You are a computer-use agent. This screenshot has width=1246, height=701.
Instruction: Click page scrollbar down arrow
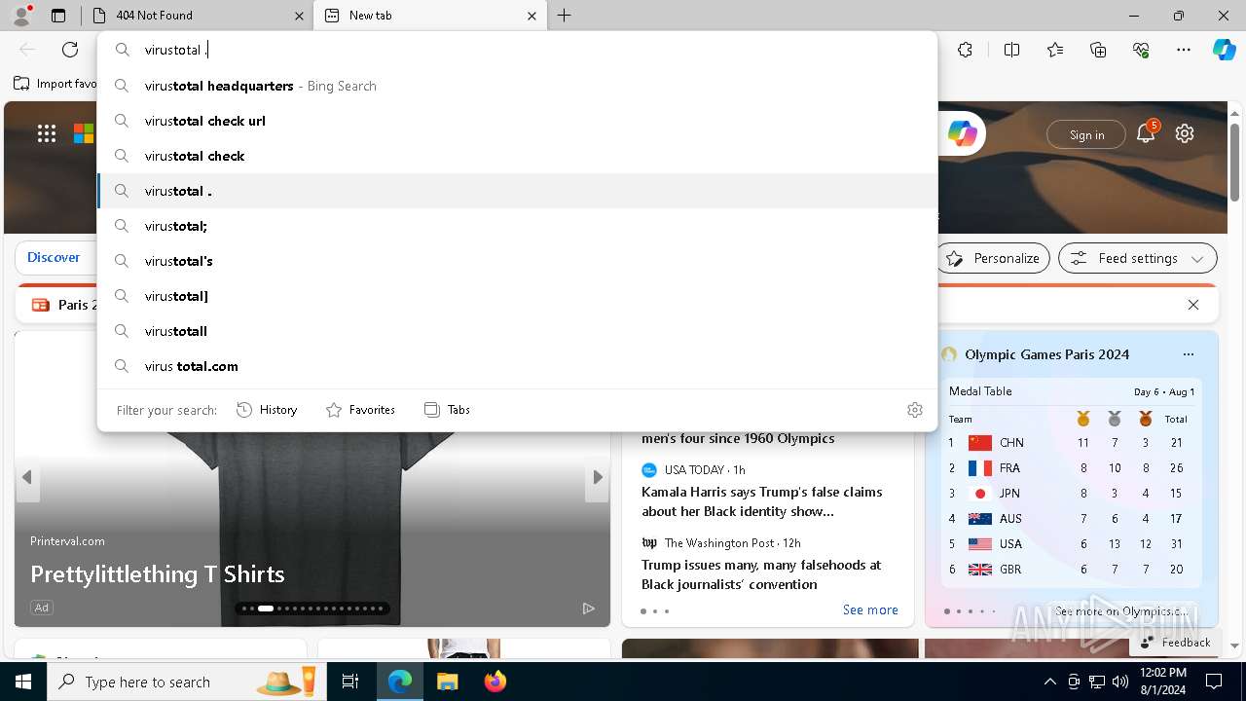pos(1234,645)
